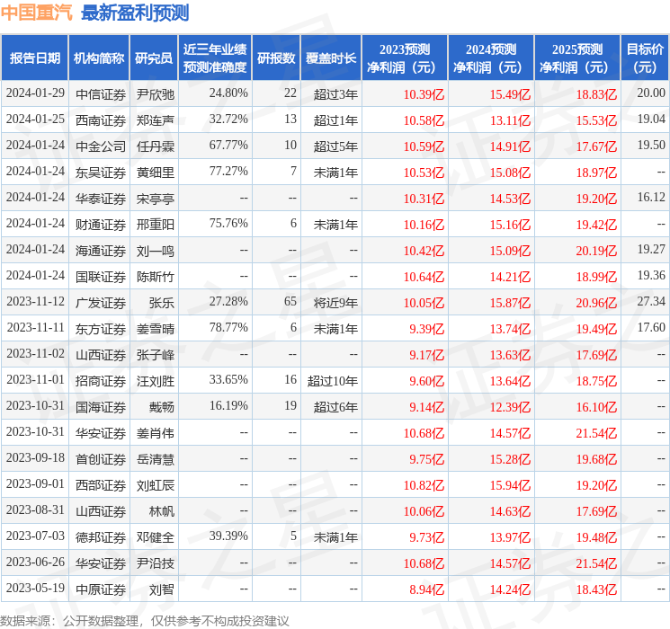This screenshot has width=670, height=629.
Task: Click analyst name 尹沿技
Action: pos(155,563)
